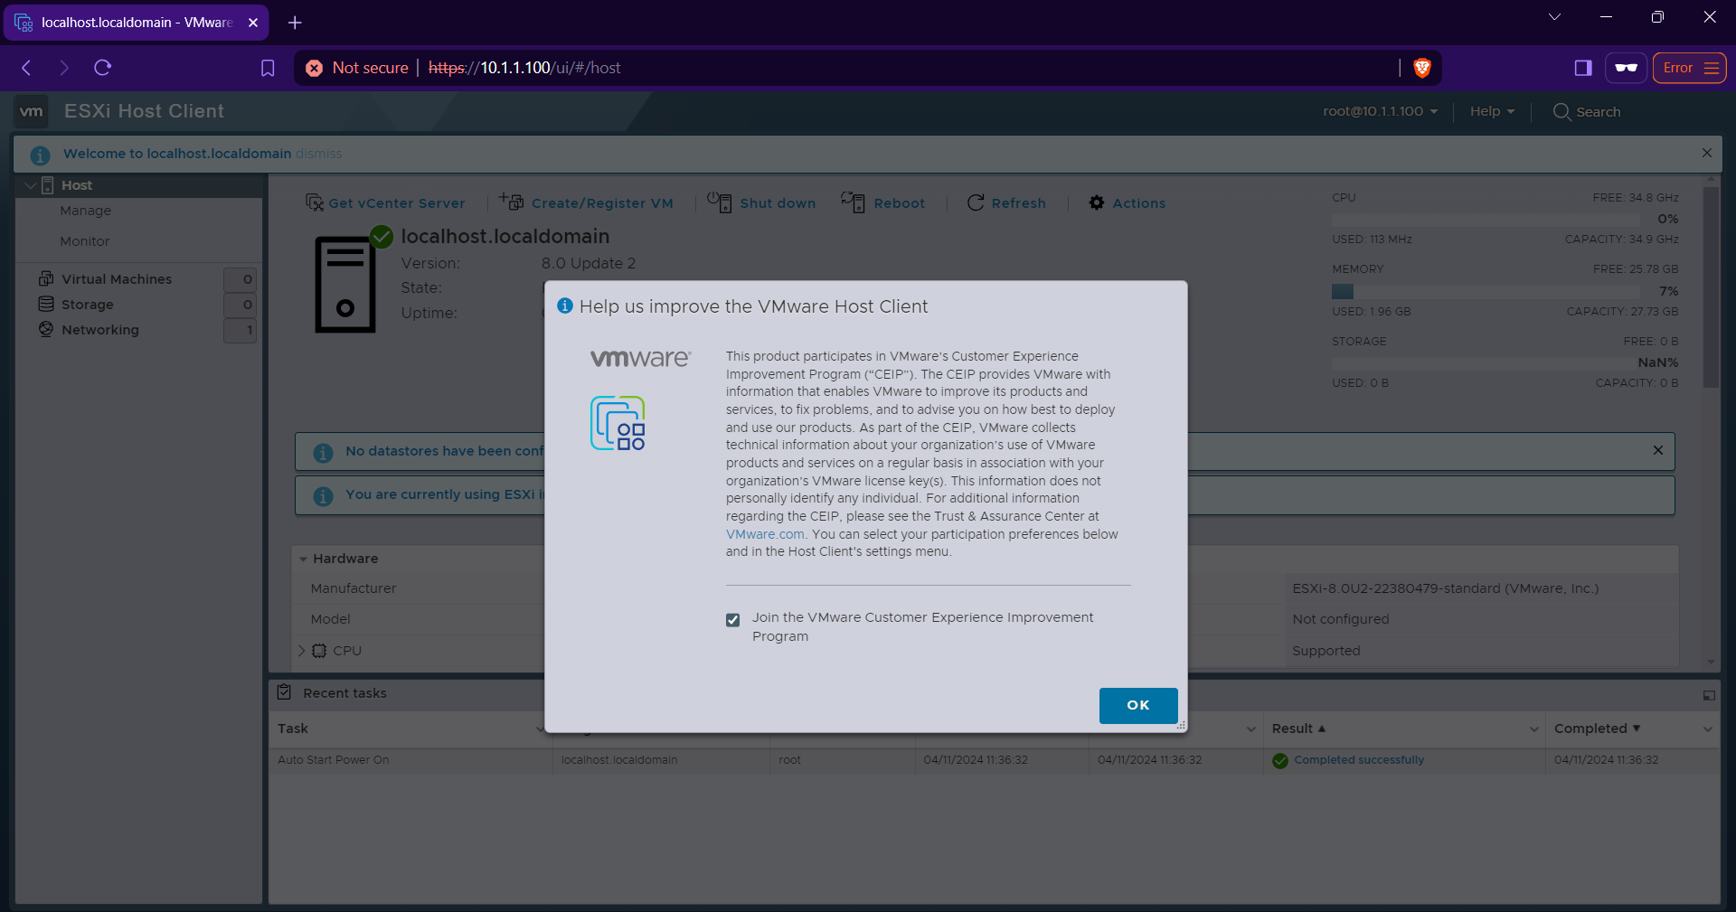Image resolution: width=1736 pixels, height=912 pixels.
Task: Open Networking in navigator
Action: [x=100, y=330]
